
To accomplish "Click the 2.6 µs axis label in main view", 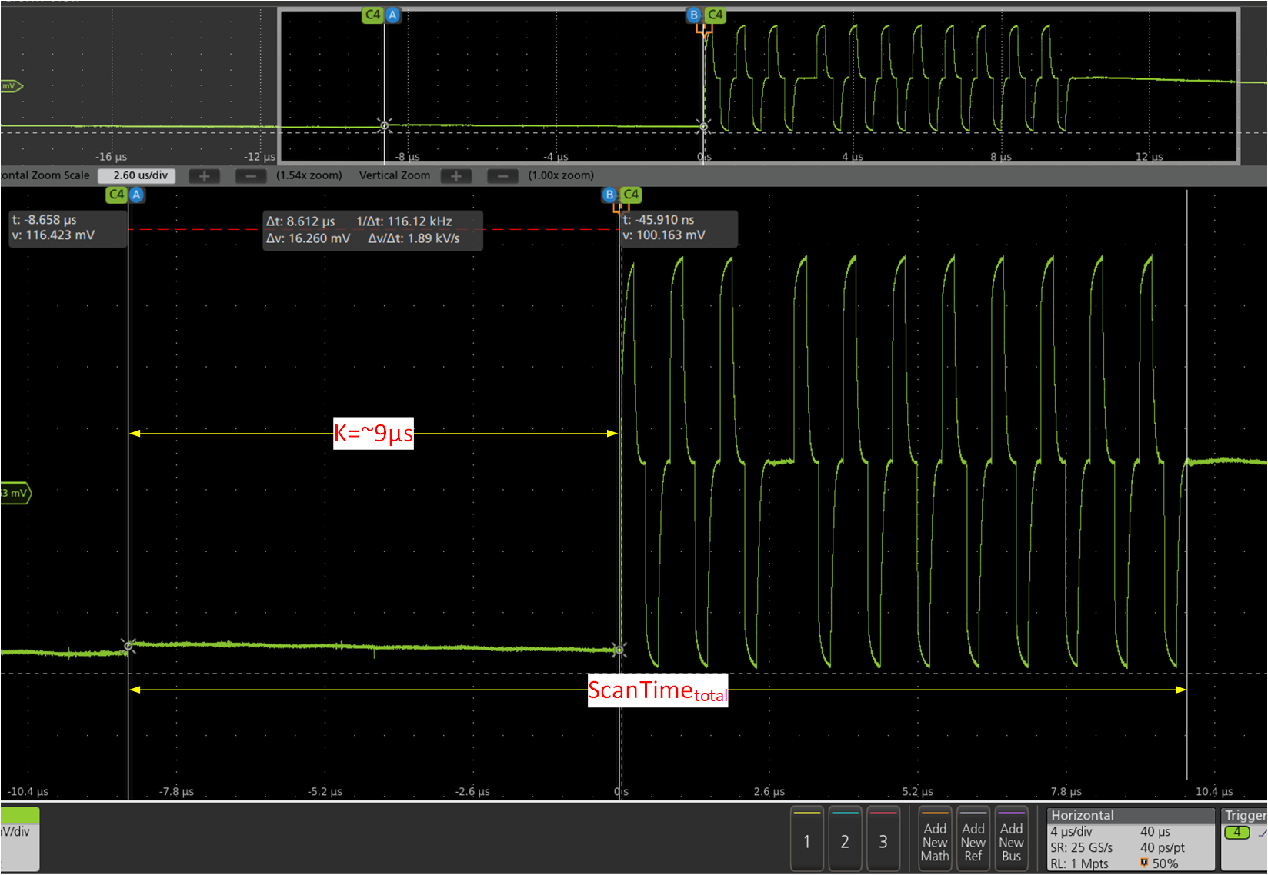I will click(x=769, y=792).
